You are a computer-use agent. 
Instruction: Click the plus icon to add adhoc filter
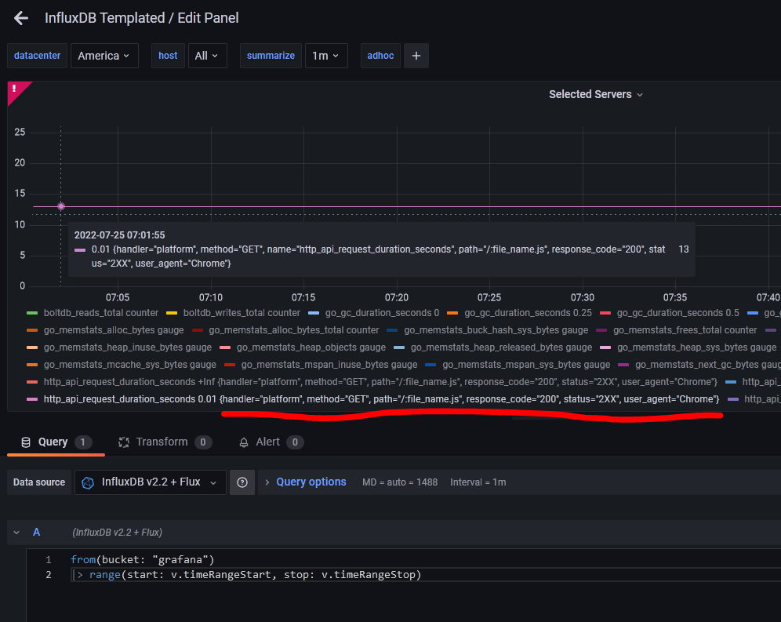[x=416, y=55]
